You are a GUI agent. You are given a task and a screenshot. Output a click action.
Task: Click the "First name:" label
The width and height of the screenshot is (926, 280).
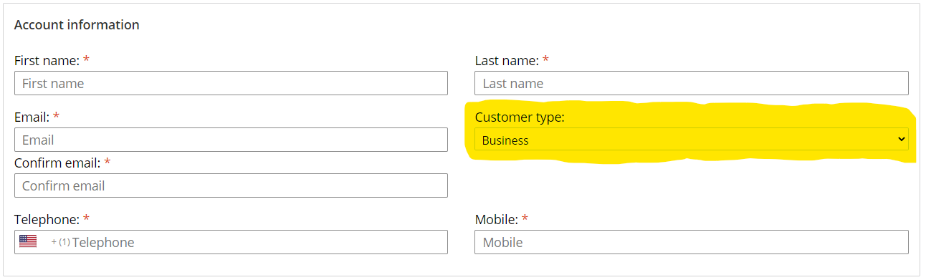point(47,60)
